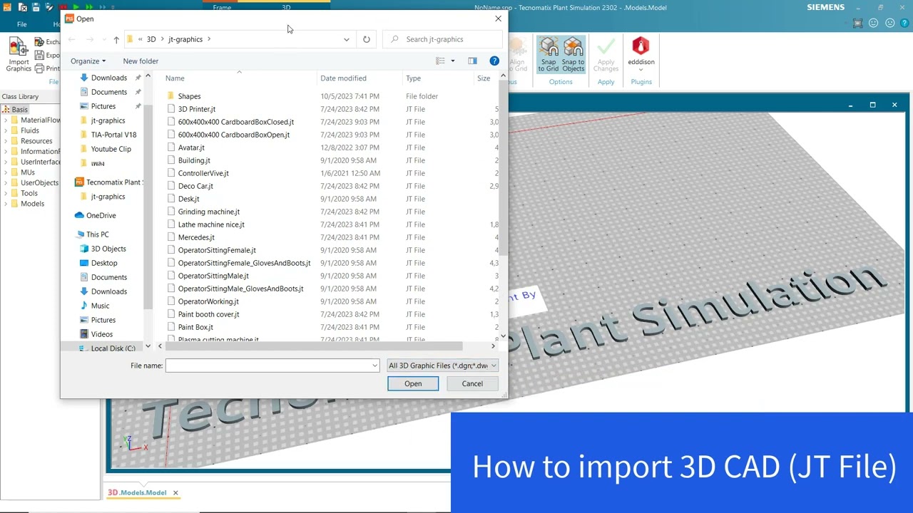Close the 3D .Models.Model tab
This screenshot has width=913, height=513.
pos(175,493)
